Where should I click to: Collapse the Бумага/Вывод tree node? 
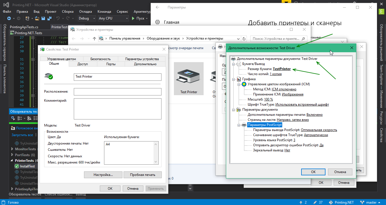click(234, 64)
